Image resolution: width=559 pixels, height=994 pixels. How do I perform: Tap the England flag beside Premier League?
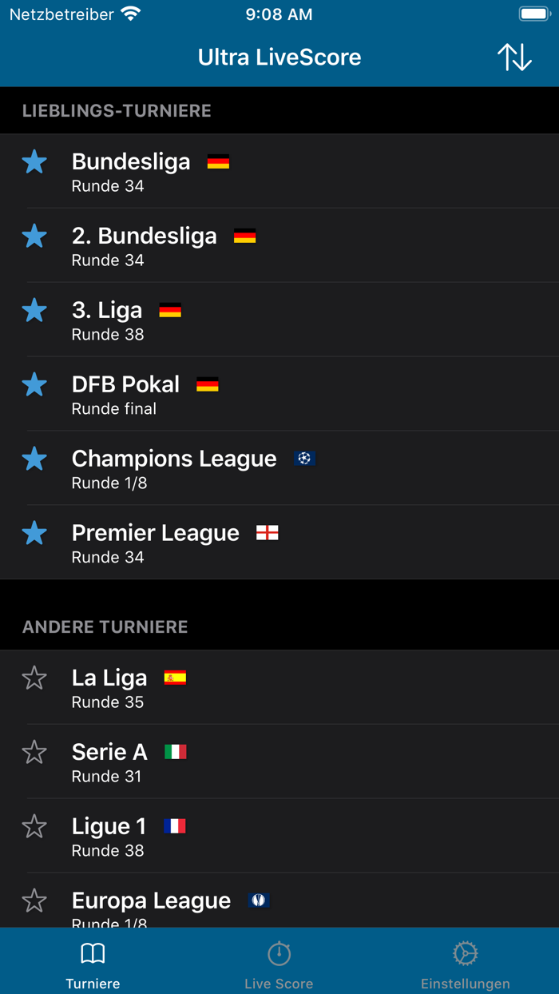coord(267,532)
